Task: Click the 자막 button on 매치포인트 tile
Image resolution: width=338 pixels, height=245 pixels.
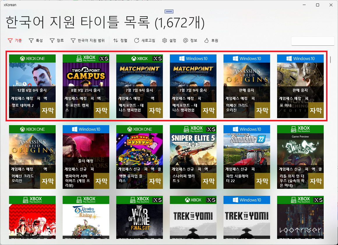Action: tap(155, 110)
